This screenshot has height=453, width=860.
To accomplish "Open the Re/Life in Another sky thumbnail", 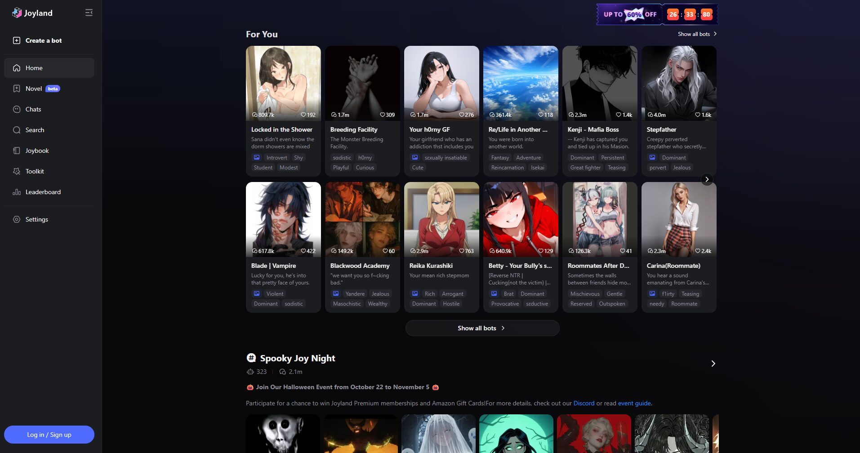I will (521, 83).
